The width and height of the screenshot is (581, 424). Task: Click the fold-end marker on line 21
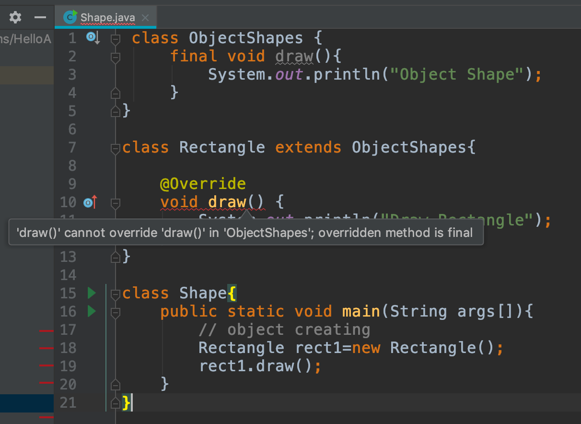[115, 403]
